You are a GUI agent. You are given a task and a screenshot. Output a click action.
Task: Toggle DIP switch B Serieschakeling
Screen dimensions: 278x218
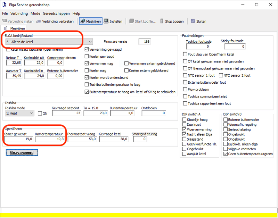[x=226, y=129]
